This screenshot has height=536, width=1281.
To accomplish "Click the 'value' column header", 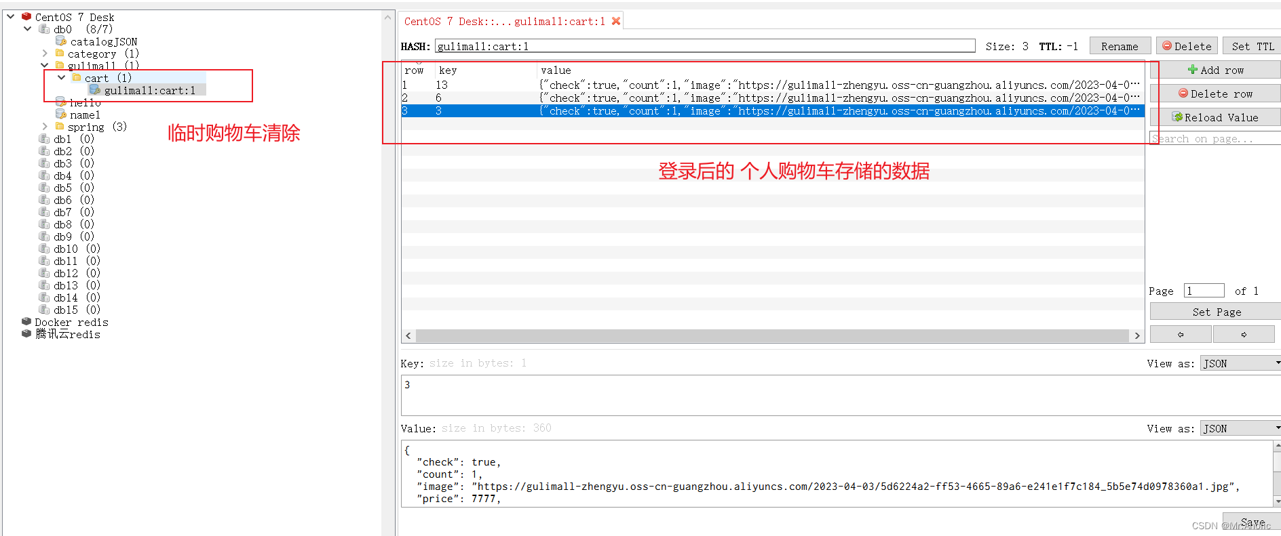I will [x=841, y=70].
